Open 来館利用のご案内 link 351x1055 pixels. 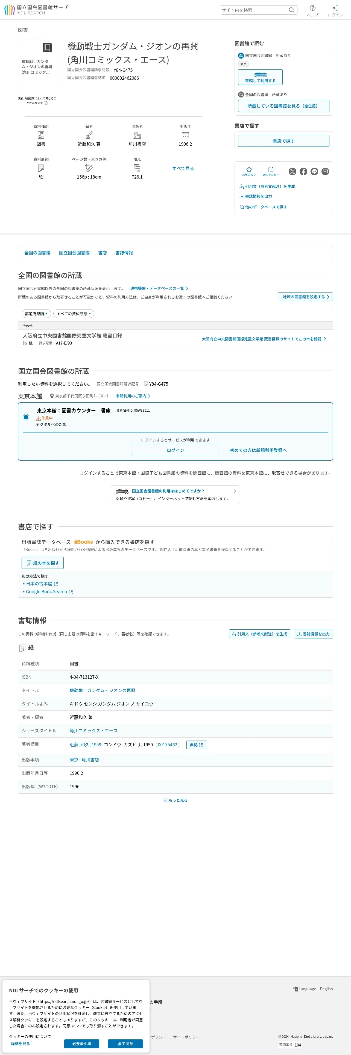pos(133,396)
